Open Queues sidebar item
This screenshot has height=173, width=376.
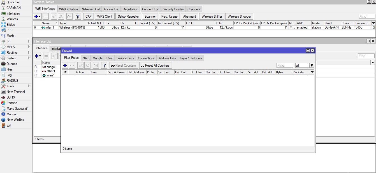pyautogui.click(x=12, y=64)
